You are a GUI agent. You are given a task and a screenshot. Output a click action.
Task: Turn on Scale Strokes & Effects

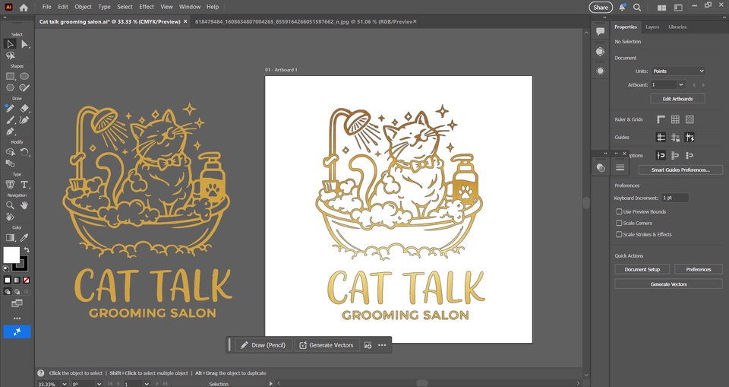619,234
